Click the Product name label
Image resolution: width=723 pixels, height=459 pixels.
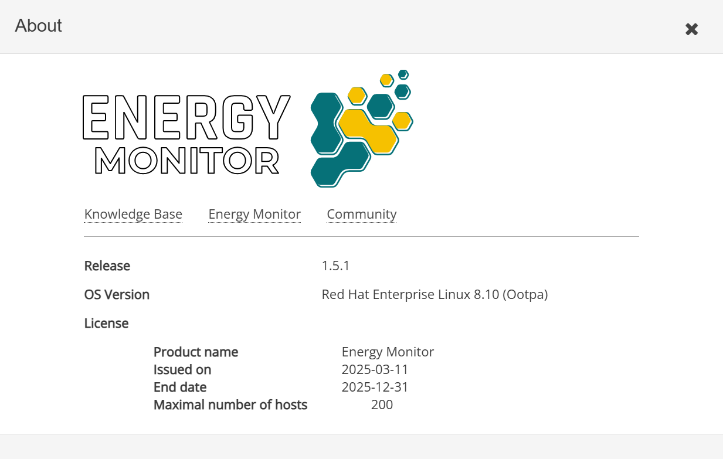[x=196, y=352]
